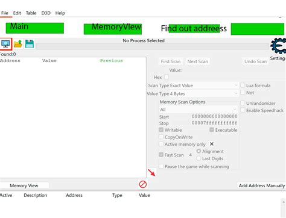This screenshot has height=218, width=286.
Task: Open the File menu
Action: (x=5, y=13)
